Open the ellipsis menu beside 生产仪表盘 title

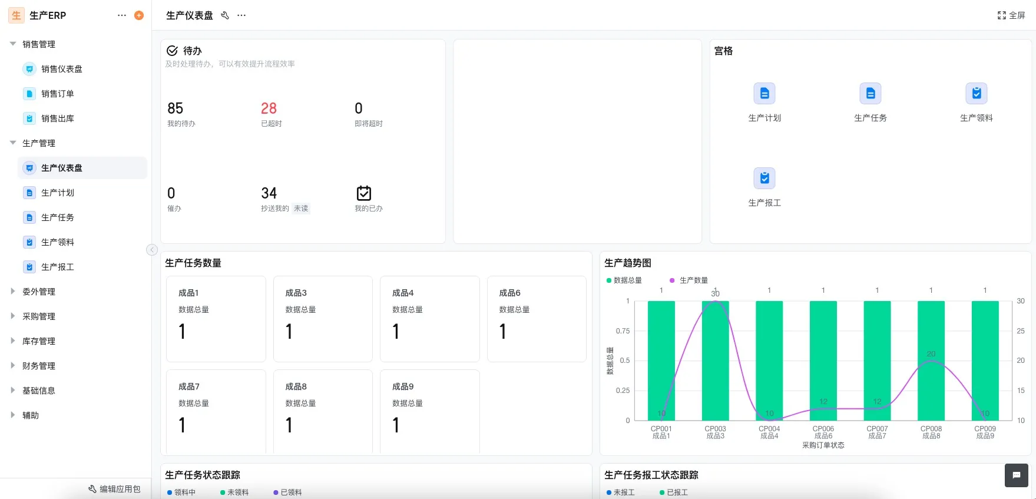click(241, 15)
